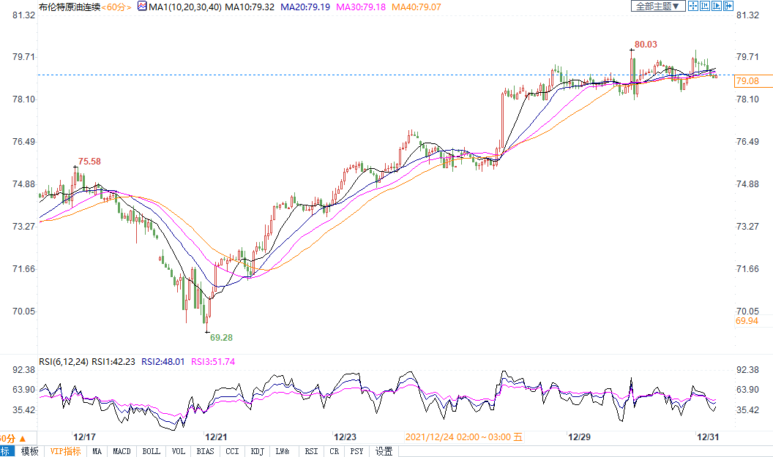The height and width of the screenshot is (457, 773).
Task: Open the KDJ indicator tab
Action: click(x=257, y=451)
